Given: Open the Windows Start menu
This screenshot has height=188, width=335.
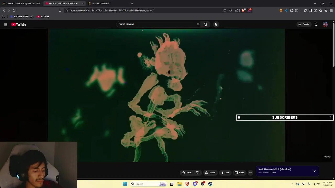Looking at the screenshot, I should [125, 184].
